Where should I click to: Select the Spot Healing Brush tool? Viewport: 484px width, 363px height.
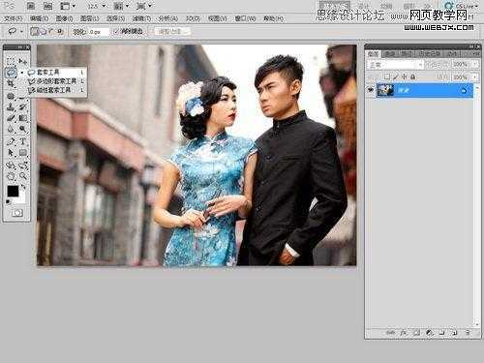click(12, 96)
